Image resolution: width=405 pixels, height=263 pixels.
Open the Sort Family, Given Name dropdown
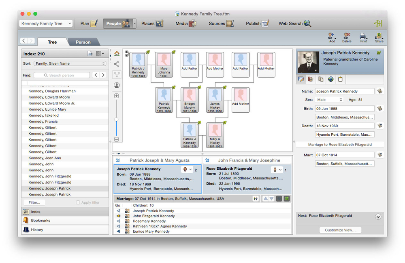coord(70,63)
